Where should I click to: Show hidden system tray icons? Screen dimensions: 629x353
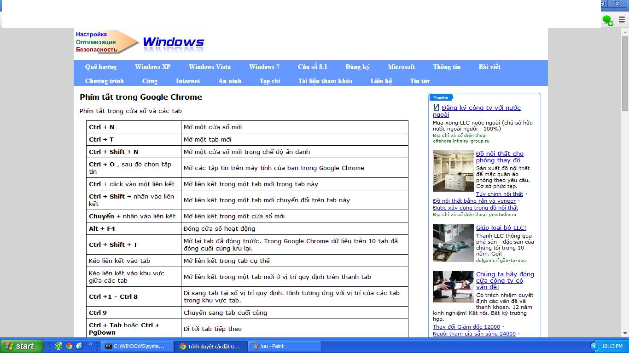coord(594,346)
